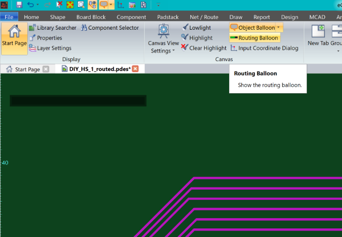This screenshot has width=342, height=237.
Task: Toggle the Highlight tool
Action: tap(197, 38)
